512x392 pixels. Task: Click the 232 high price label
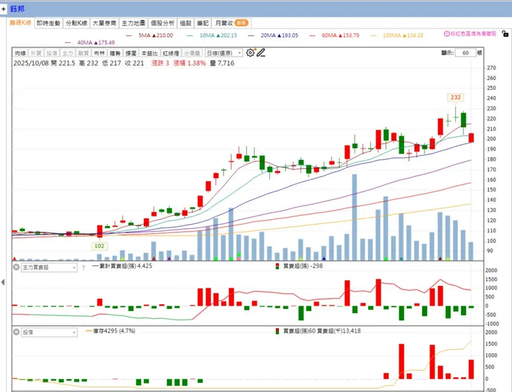click(455, 97)
